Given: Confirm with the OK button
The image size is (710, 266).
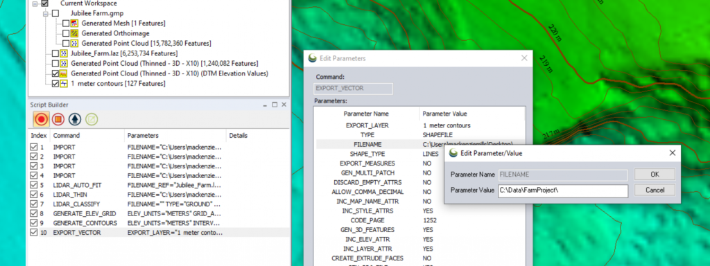Looking at the screenshot, I should click(x=655, y=174).
